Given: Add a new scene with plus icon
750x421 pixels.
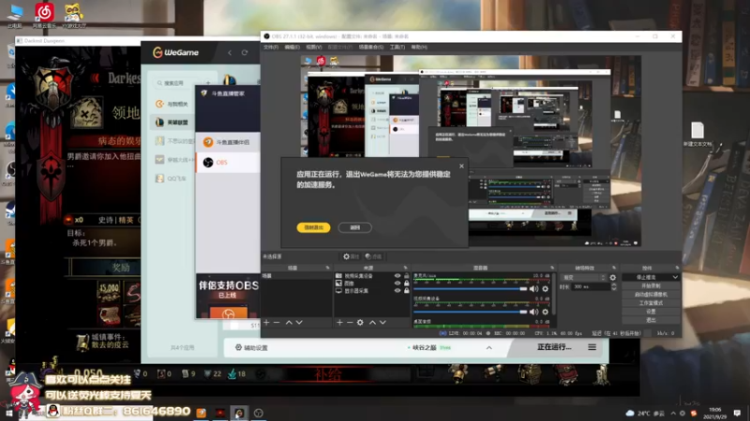Looking at the screenshot, I should (266, 323).
